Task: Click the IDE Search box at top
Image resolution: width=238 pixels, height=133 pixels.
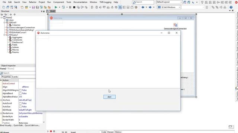Action: [x=143, y=2]
